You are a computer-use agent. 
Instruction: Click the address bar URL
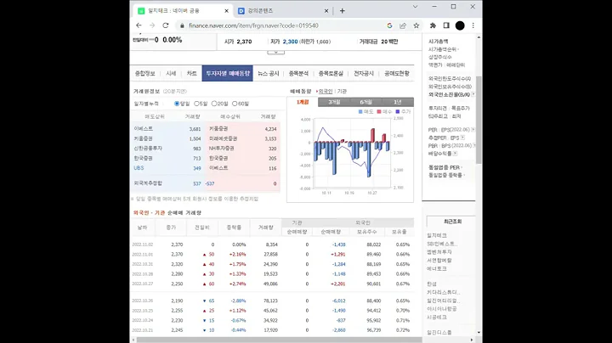click(x=253, y=25)
